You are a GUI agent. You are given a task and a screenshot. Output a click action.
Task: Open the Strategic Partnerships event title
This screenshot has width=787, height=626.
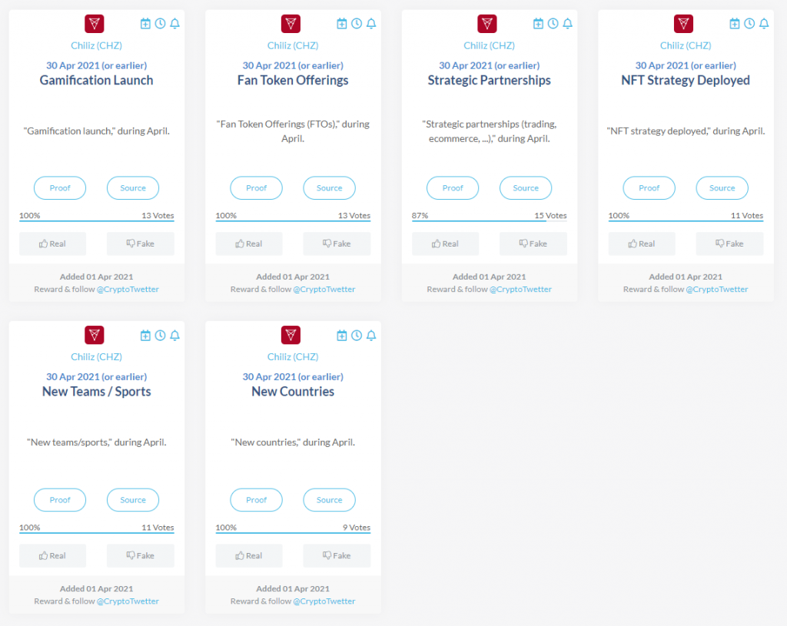tap(489, 81)
